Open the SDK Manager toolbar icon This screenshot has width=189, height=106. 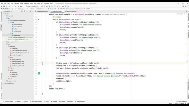(x=68, y=6)
